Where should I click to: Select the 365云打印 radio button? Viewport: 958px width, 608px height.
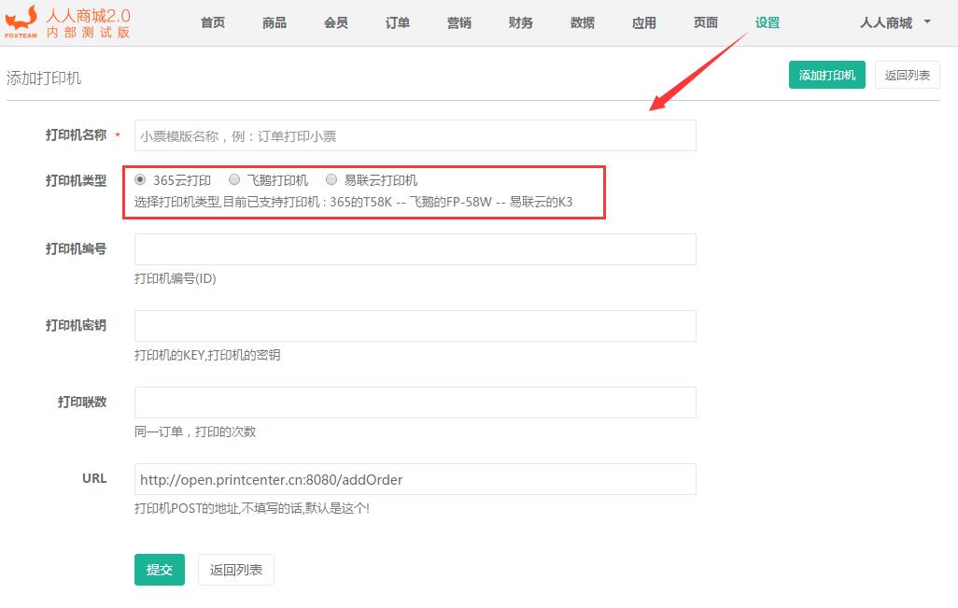tap(140, 179)
